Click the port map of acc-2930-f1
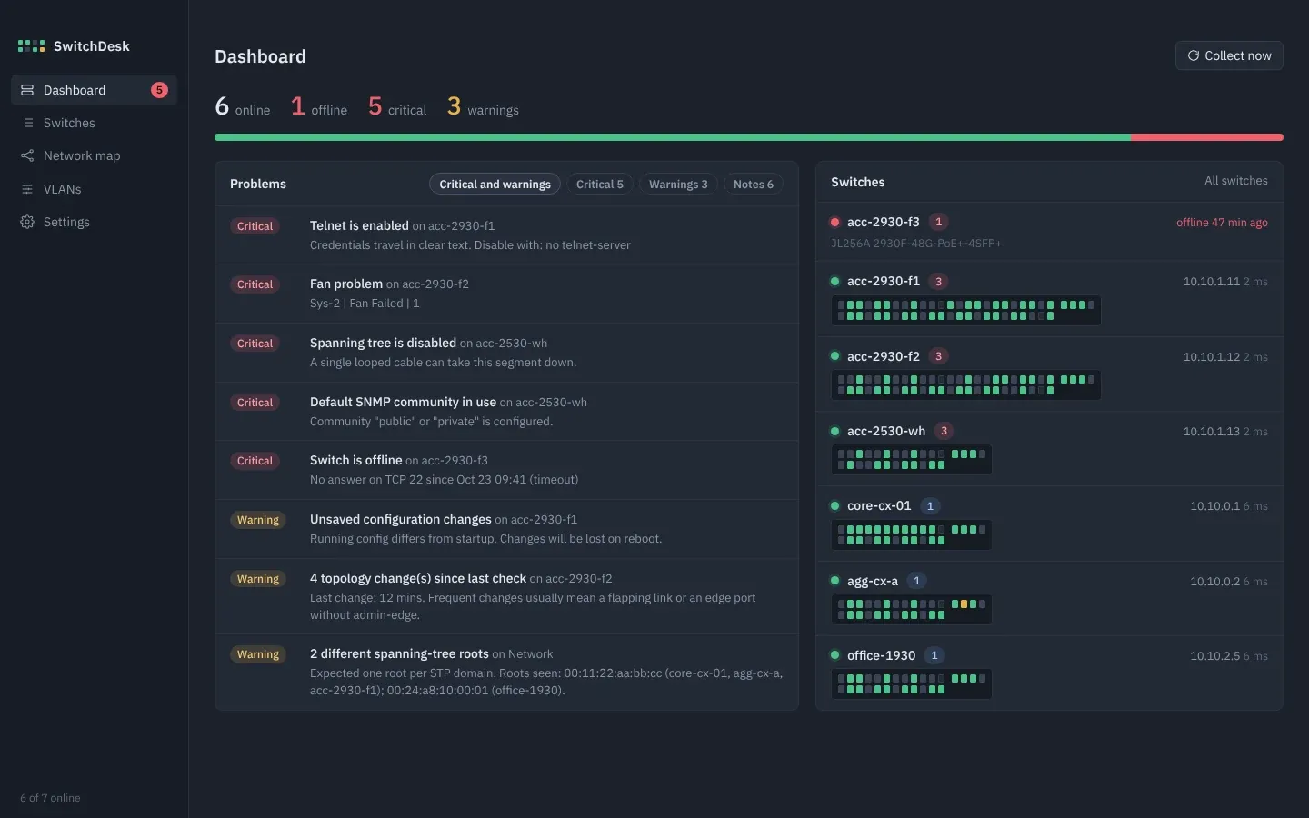 (965, 310)
